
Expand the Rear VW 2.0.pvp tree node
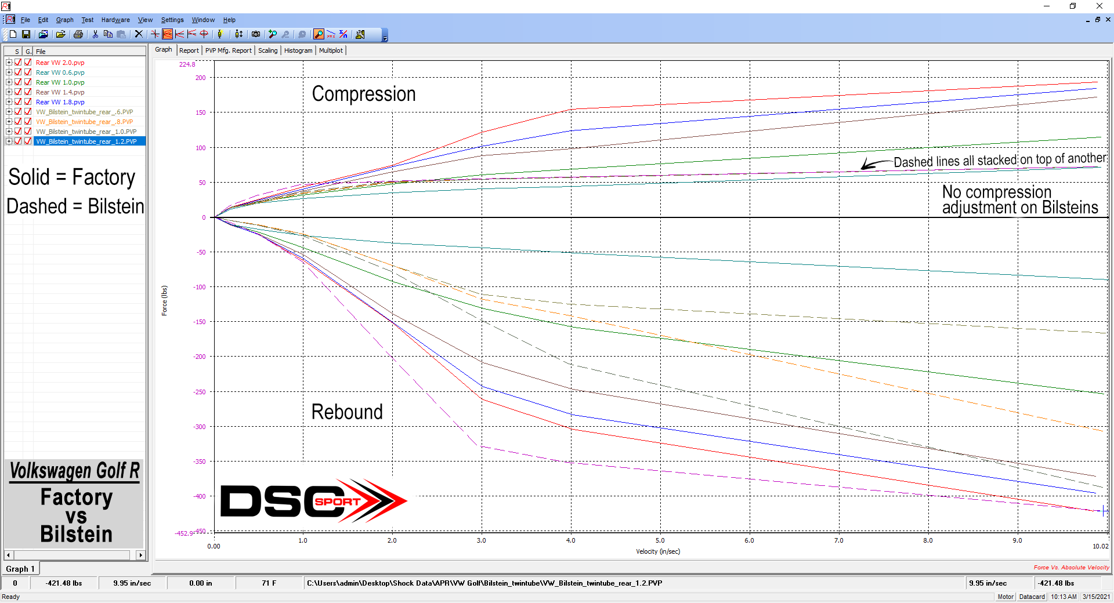tap(9, 63)
